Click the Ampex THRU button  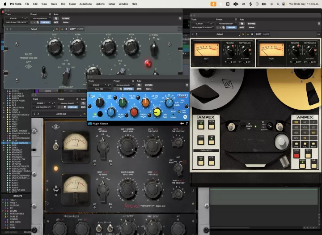[x=314, y=164]
